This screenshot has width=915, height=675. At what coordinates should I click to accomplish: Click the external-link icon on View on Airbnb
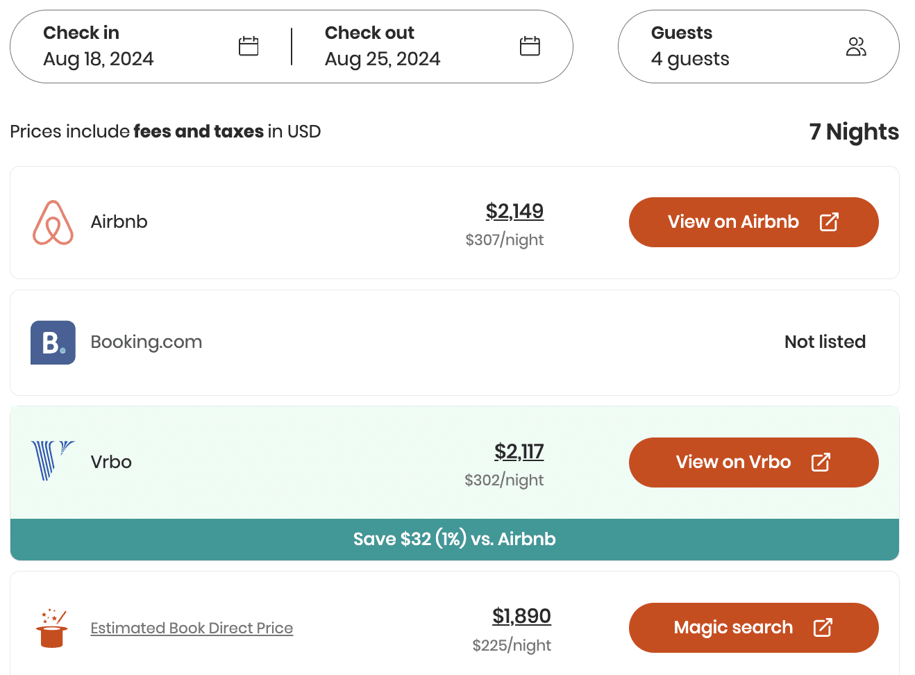click(x=829, y=222)
